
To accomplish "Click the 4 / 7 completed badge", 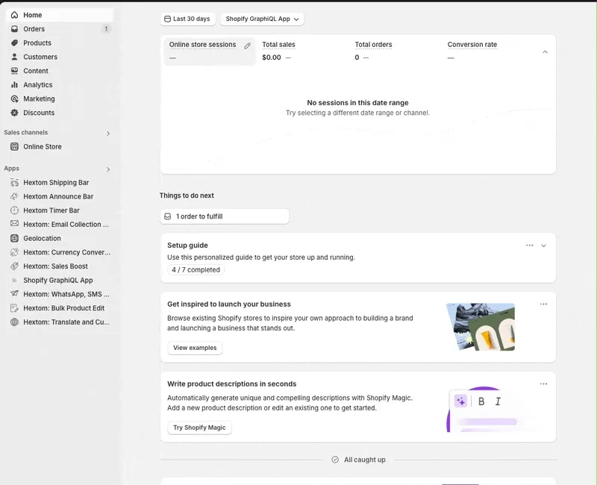I will click(x=196, y=269).
